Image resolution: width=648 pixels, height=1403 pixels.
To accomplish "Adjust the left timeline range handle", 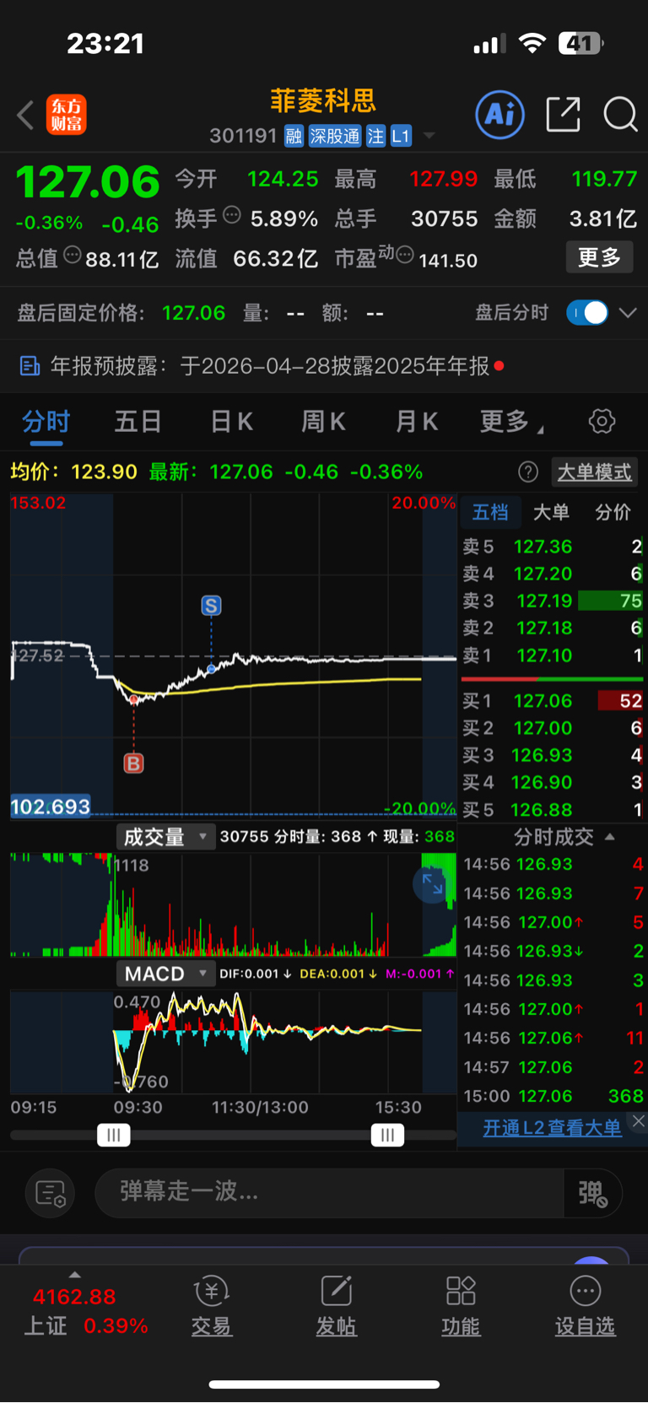I will (x=114, y=1135).
